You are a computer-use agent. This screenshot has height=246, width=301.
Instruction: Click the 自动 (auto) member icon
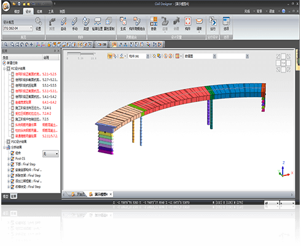pyautogui.click(x=63, y=24)
